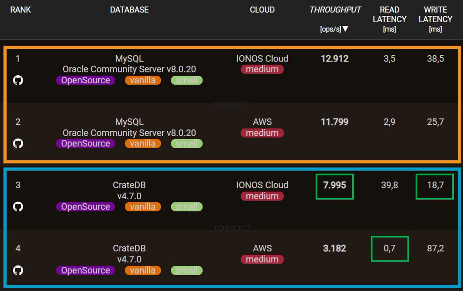Click vanilla tag in rank 1 row
The height and width of the screenshot is (291, 463).
143,80
